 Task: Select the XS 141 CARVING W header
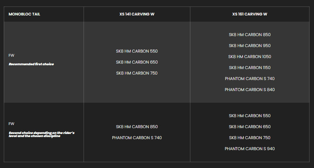[137, 14]
